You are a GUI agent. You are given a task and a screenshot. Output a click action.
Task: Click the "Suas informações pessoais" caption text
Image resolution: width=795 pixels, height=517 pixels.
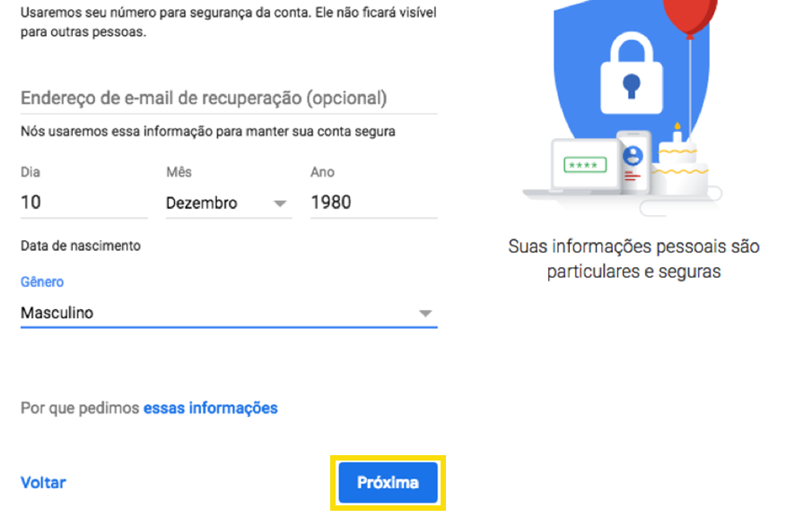click(x=633, y=259)
